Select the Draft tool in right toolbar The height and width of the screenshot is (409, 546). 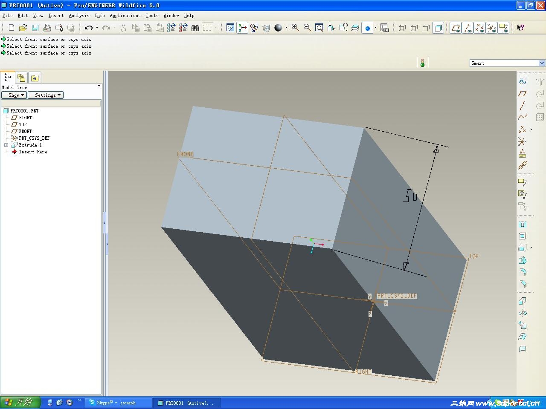522,260
